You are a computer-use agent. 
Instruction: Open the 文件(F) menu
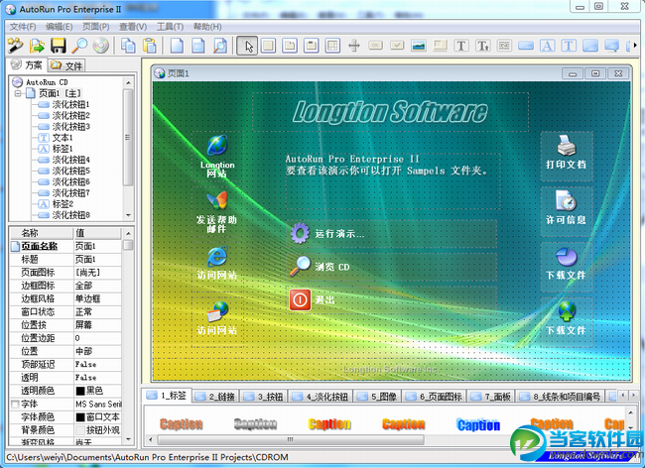tap(23, 27)
